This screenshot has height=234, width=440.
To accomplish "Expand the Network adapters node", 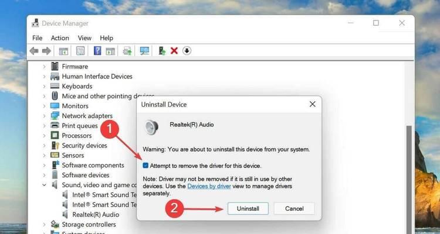I will 44,116.
